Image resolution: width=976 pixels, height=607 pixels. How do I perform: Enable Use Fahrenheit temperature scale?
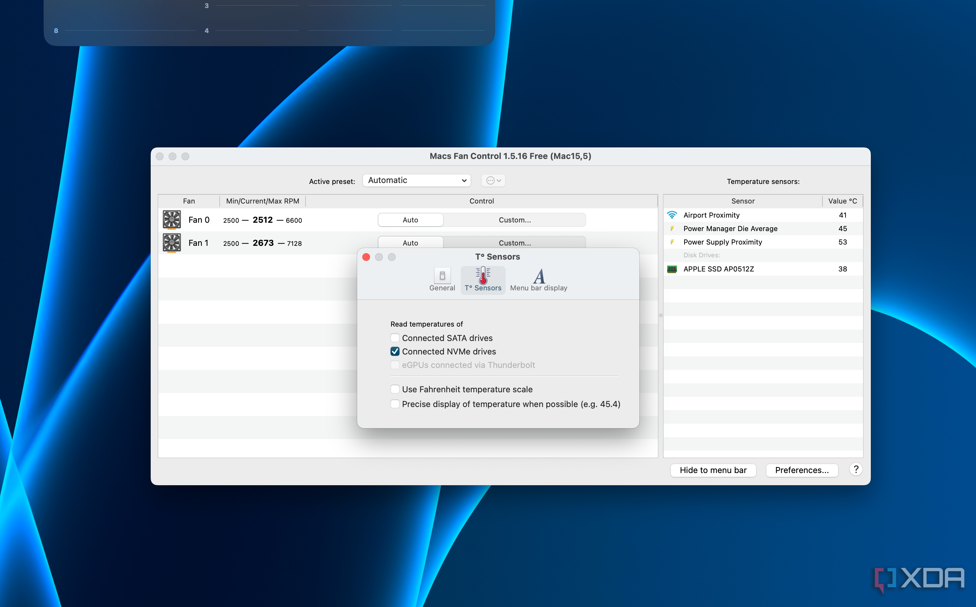click(x=395, y=389)
